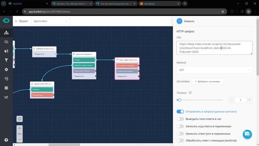Viewport: 259px width, 146px height.
Task: Click Продолжить row in Добавление записи node
Action: tap(44, 54)
